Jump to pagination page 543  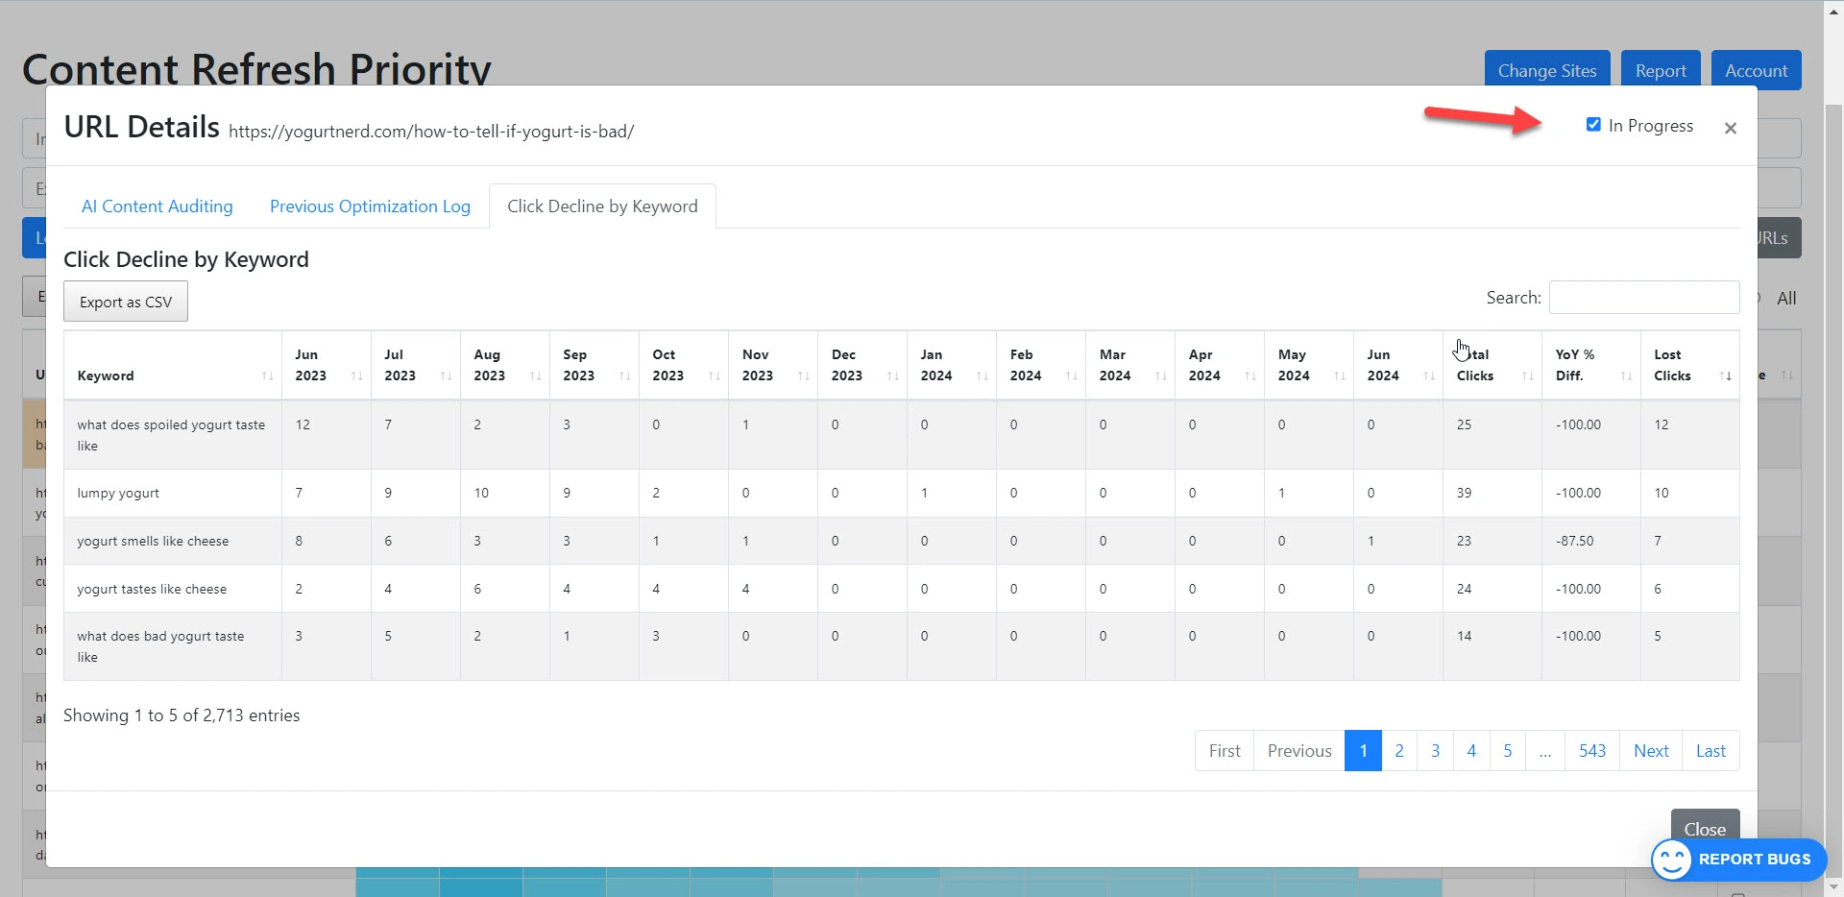click(x=1592, y=751)
